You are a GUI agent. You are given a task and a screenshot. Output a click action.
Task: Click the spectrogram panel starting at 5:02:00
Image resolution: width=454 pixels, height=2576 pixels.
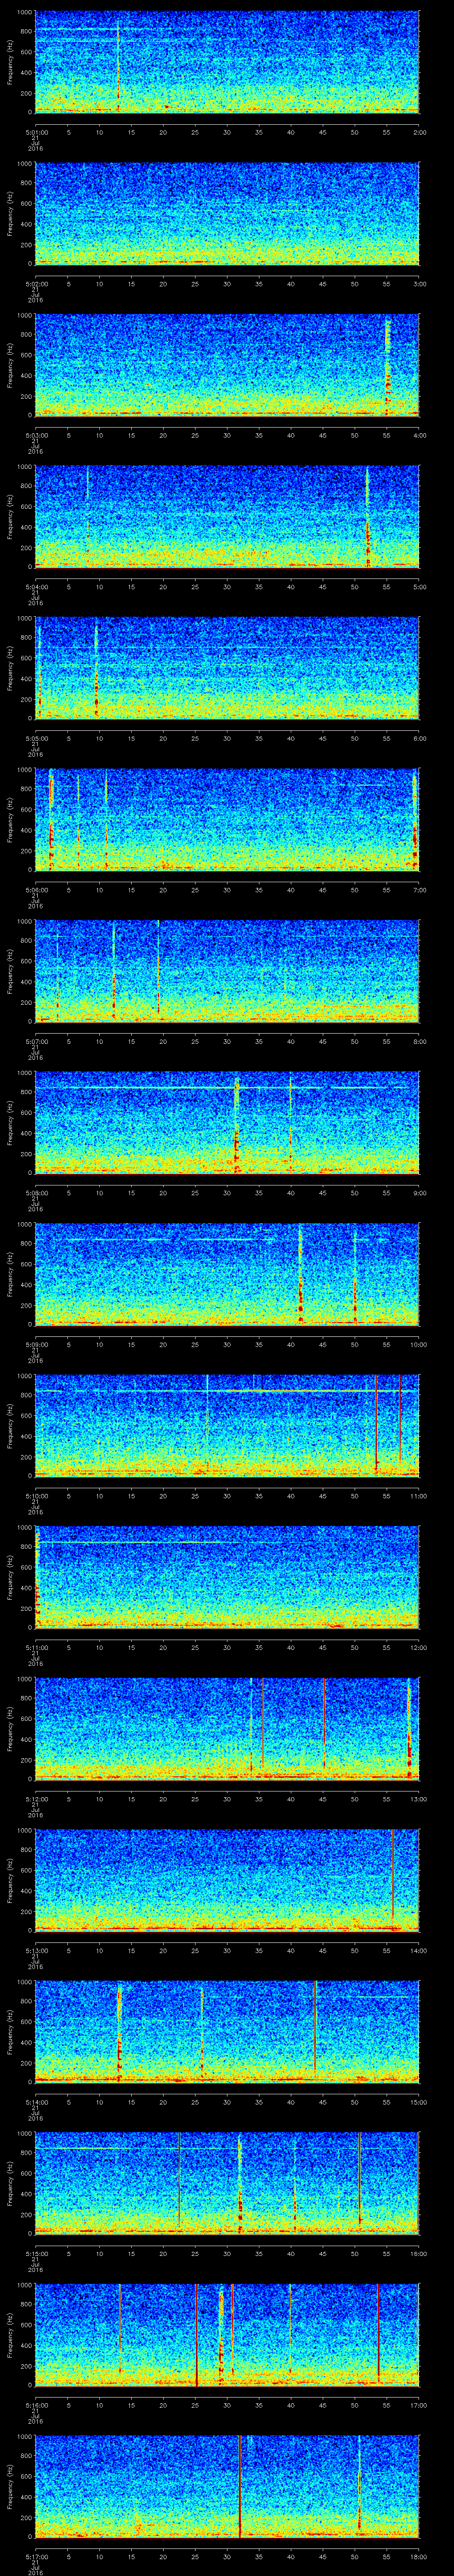(227, 213)
